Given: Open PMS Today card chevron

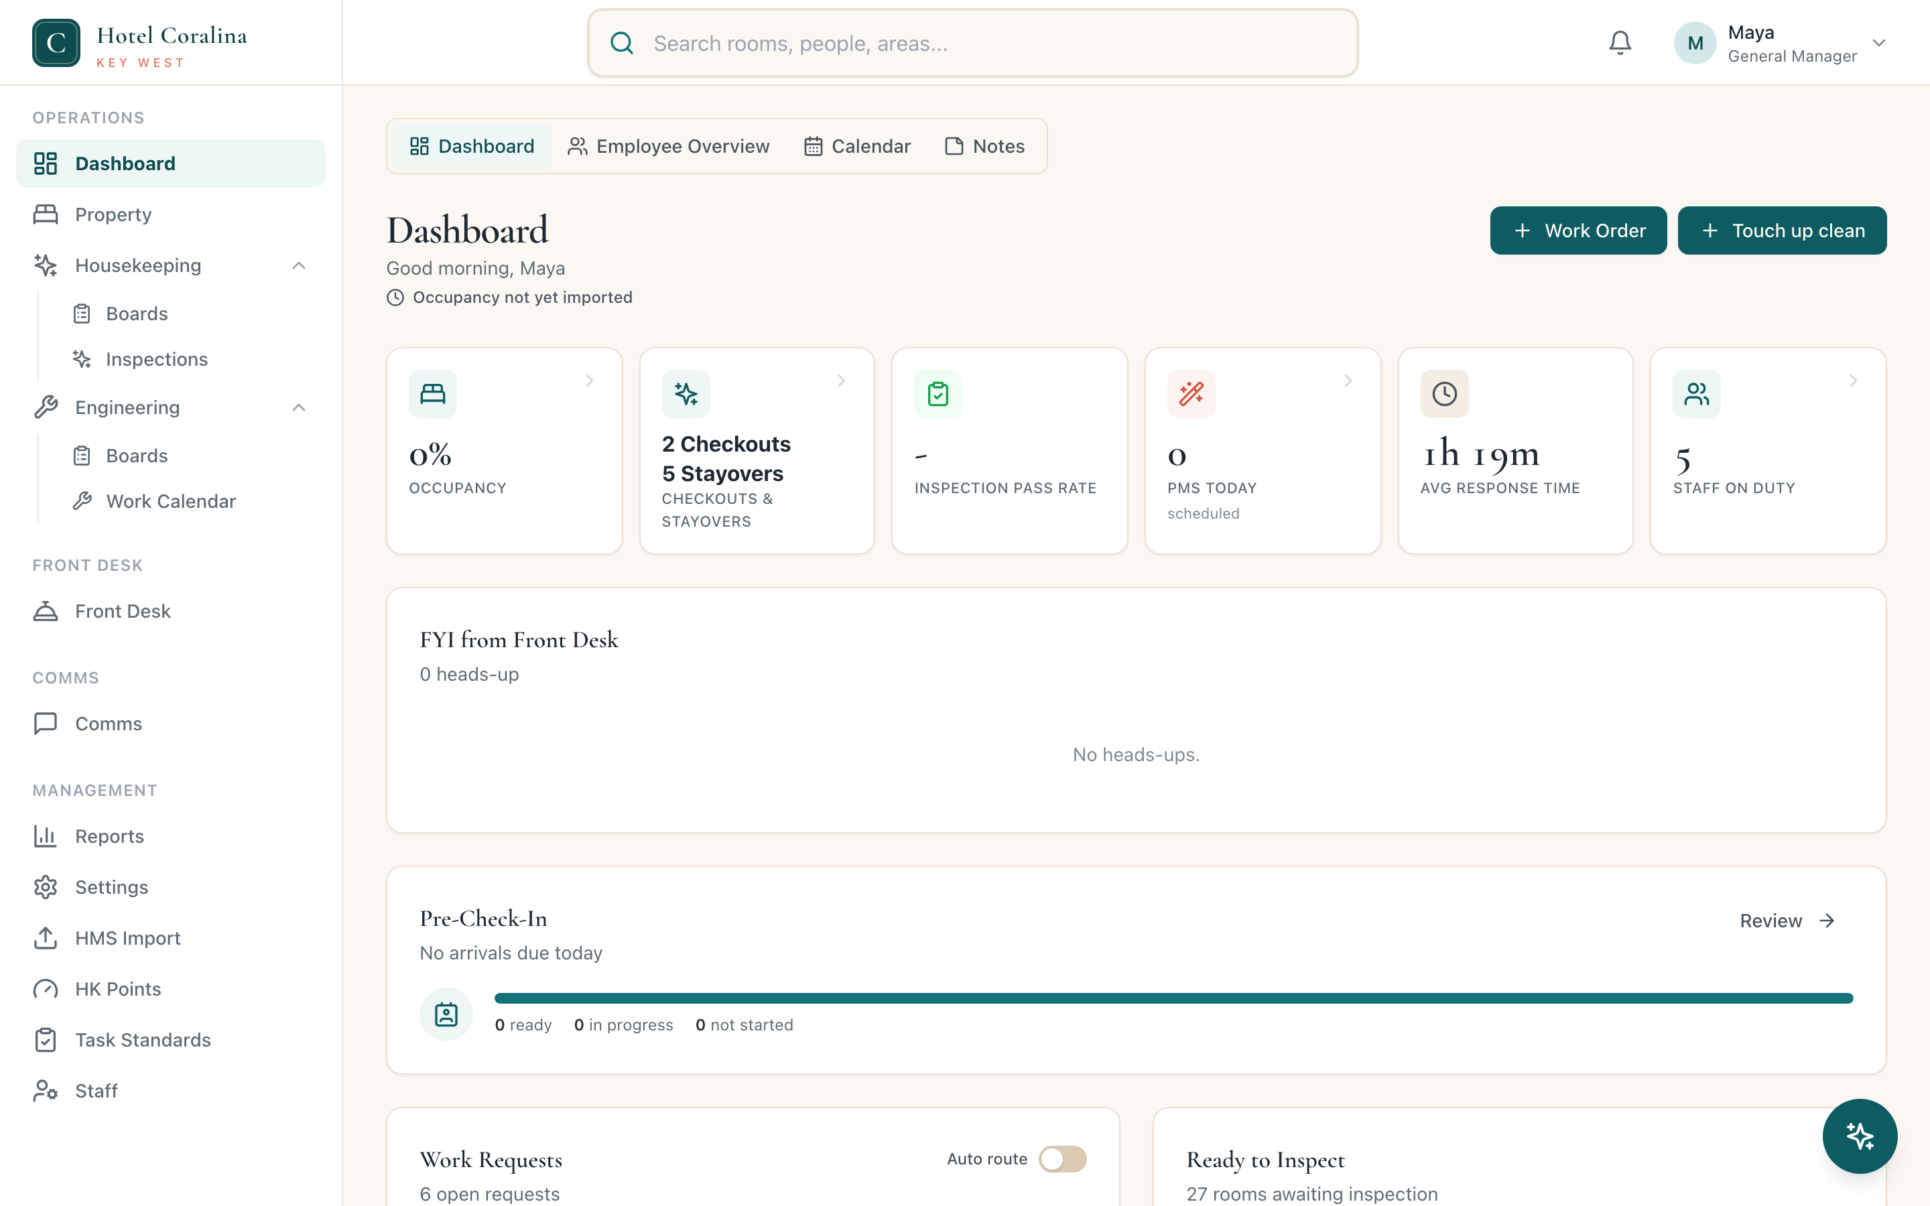Looking at the screenshot, I should pyautogui.click(x=1348, y=381).
